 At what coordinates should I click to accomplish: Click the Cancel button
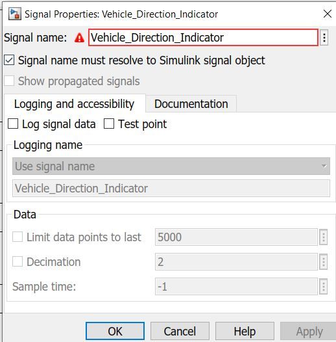click(x=180, y=331)
